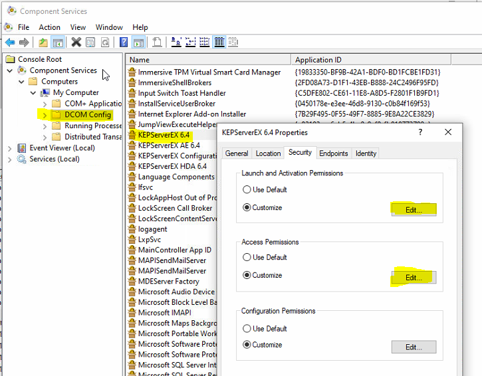
Task: Open the View menu
Action: (78, 27)
